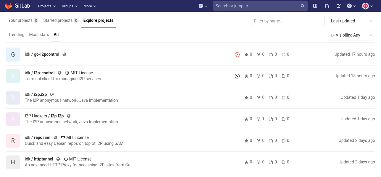Click the Filter by name field
Viewport: 381px width, 177px height.
[288, 21]
